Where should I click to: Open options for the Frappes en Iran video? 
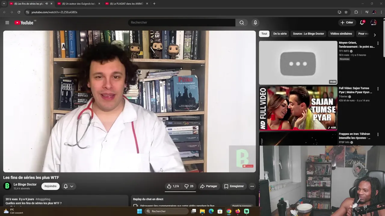coord(378,134)
